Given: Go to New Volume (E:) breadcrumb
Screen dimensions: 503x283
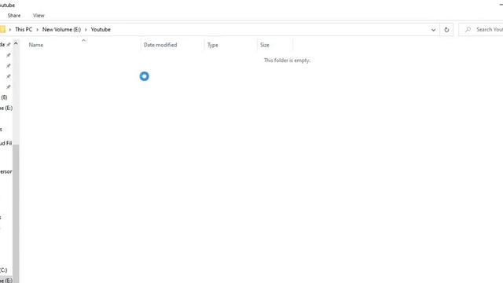Looking at the screenshot, I should [61, 30].
